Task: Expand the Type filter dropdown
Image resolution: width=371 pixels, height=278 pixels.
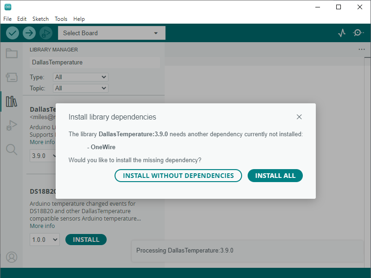Action: [81, 77]
